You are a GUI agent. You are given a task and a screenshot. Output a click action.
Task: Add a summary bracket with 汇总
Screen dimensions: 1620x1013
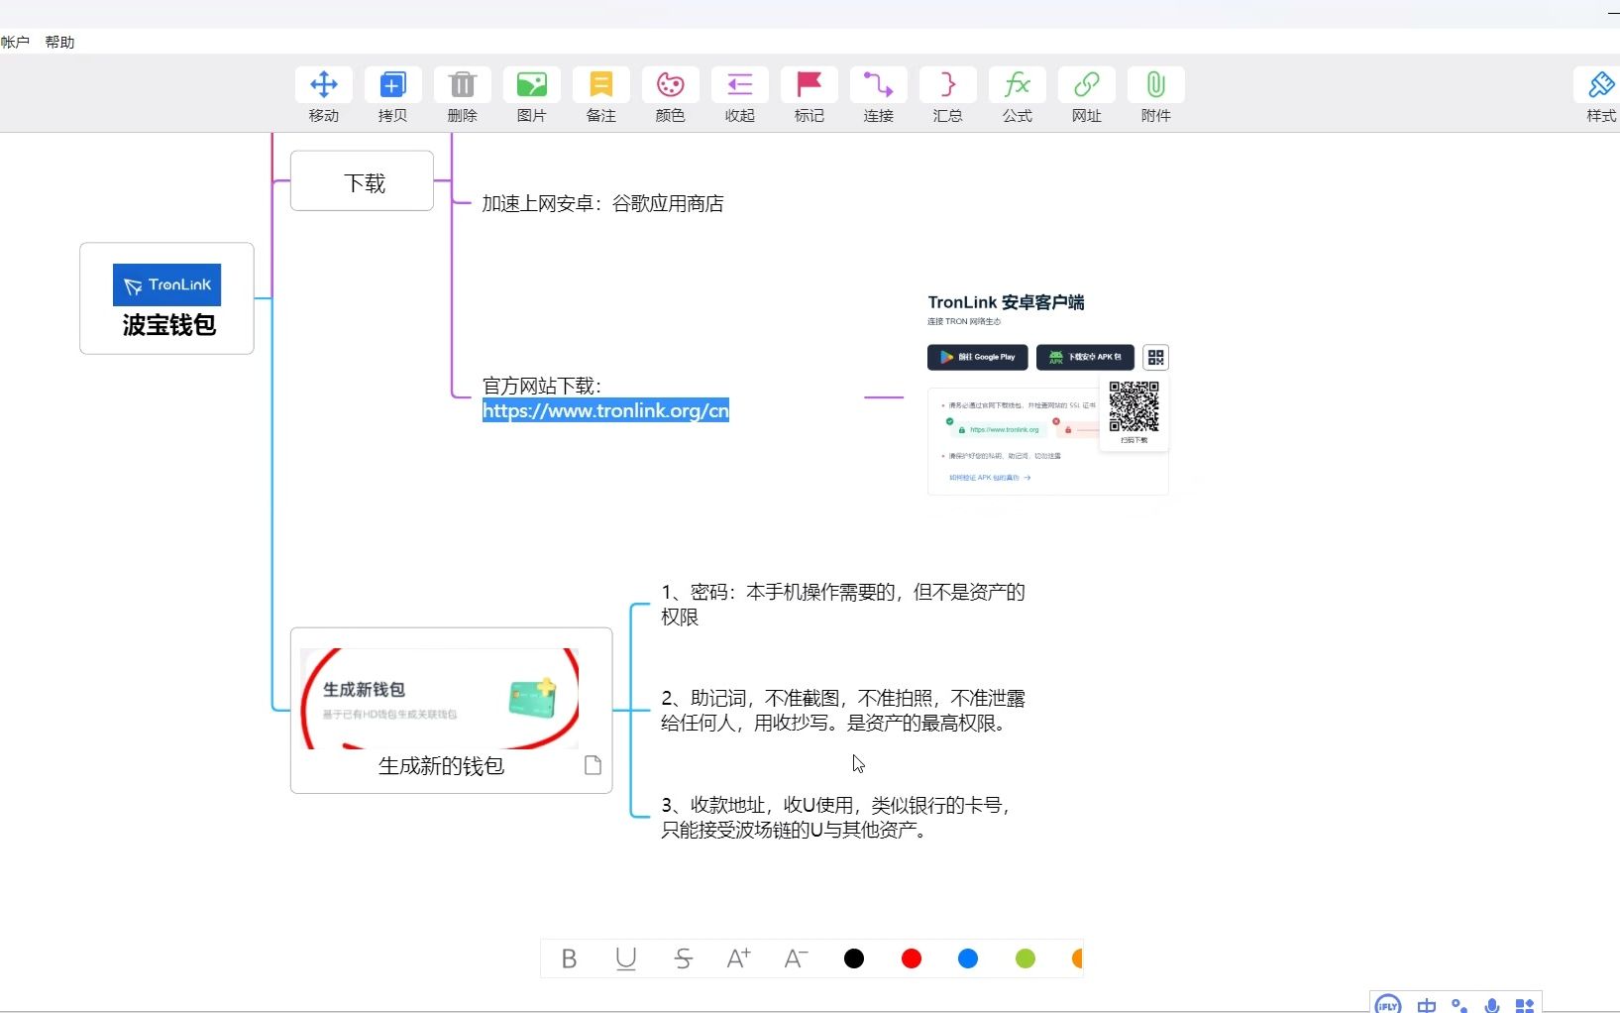coord(948,85)
